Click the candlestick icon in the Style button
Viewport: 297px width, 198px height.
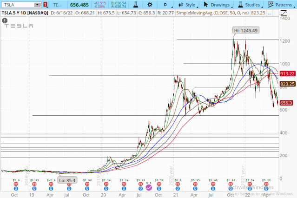pos(181,5)
